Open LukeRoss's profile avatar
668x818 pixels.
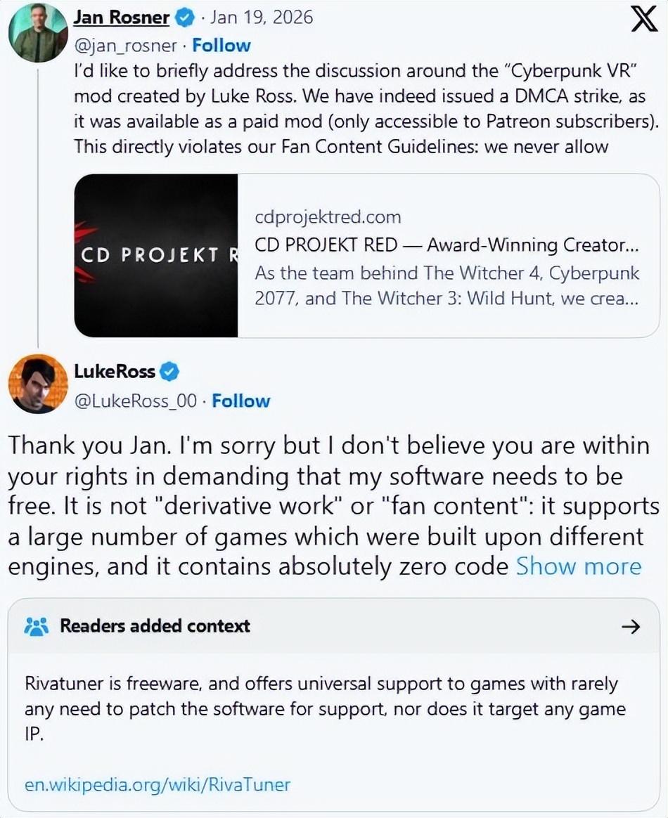[37, 384]
